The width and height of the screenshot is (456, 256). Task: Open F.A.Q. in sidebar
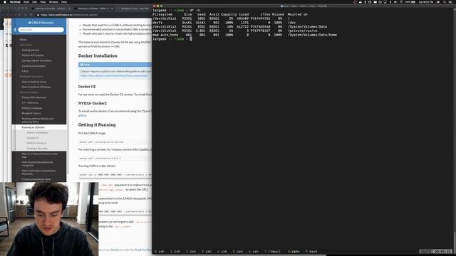click(x=25, y=71)
